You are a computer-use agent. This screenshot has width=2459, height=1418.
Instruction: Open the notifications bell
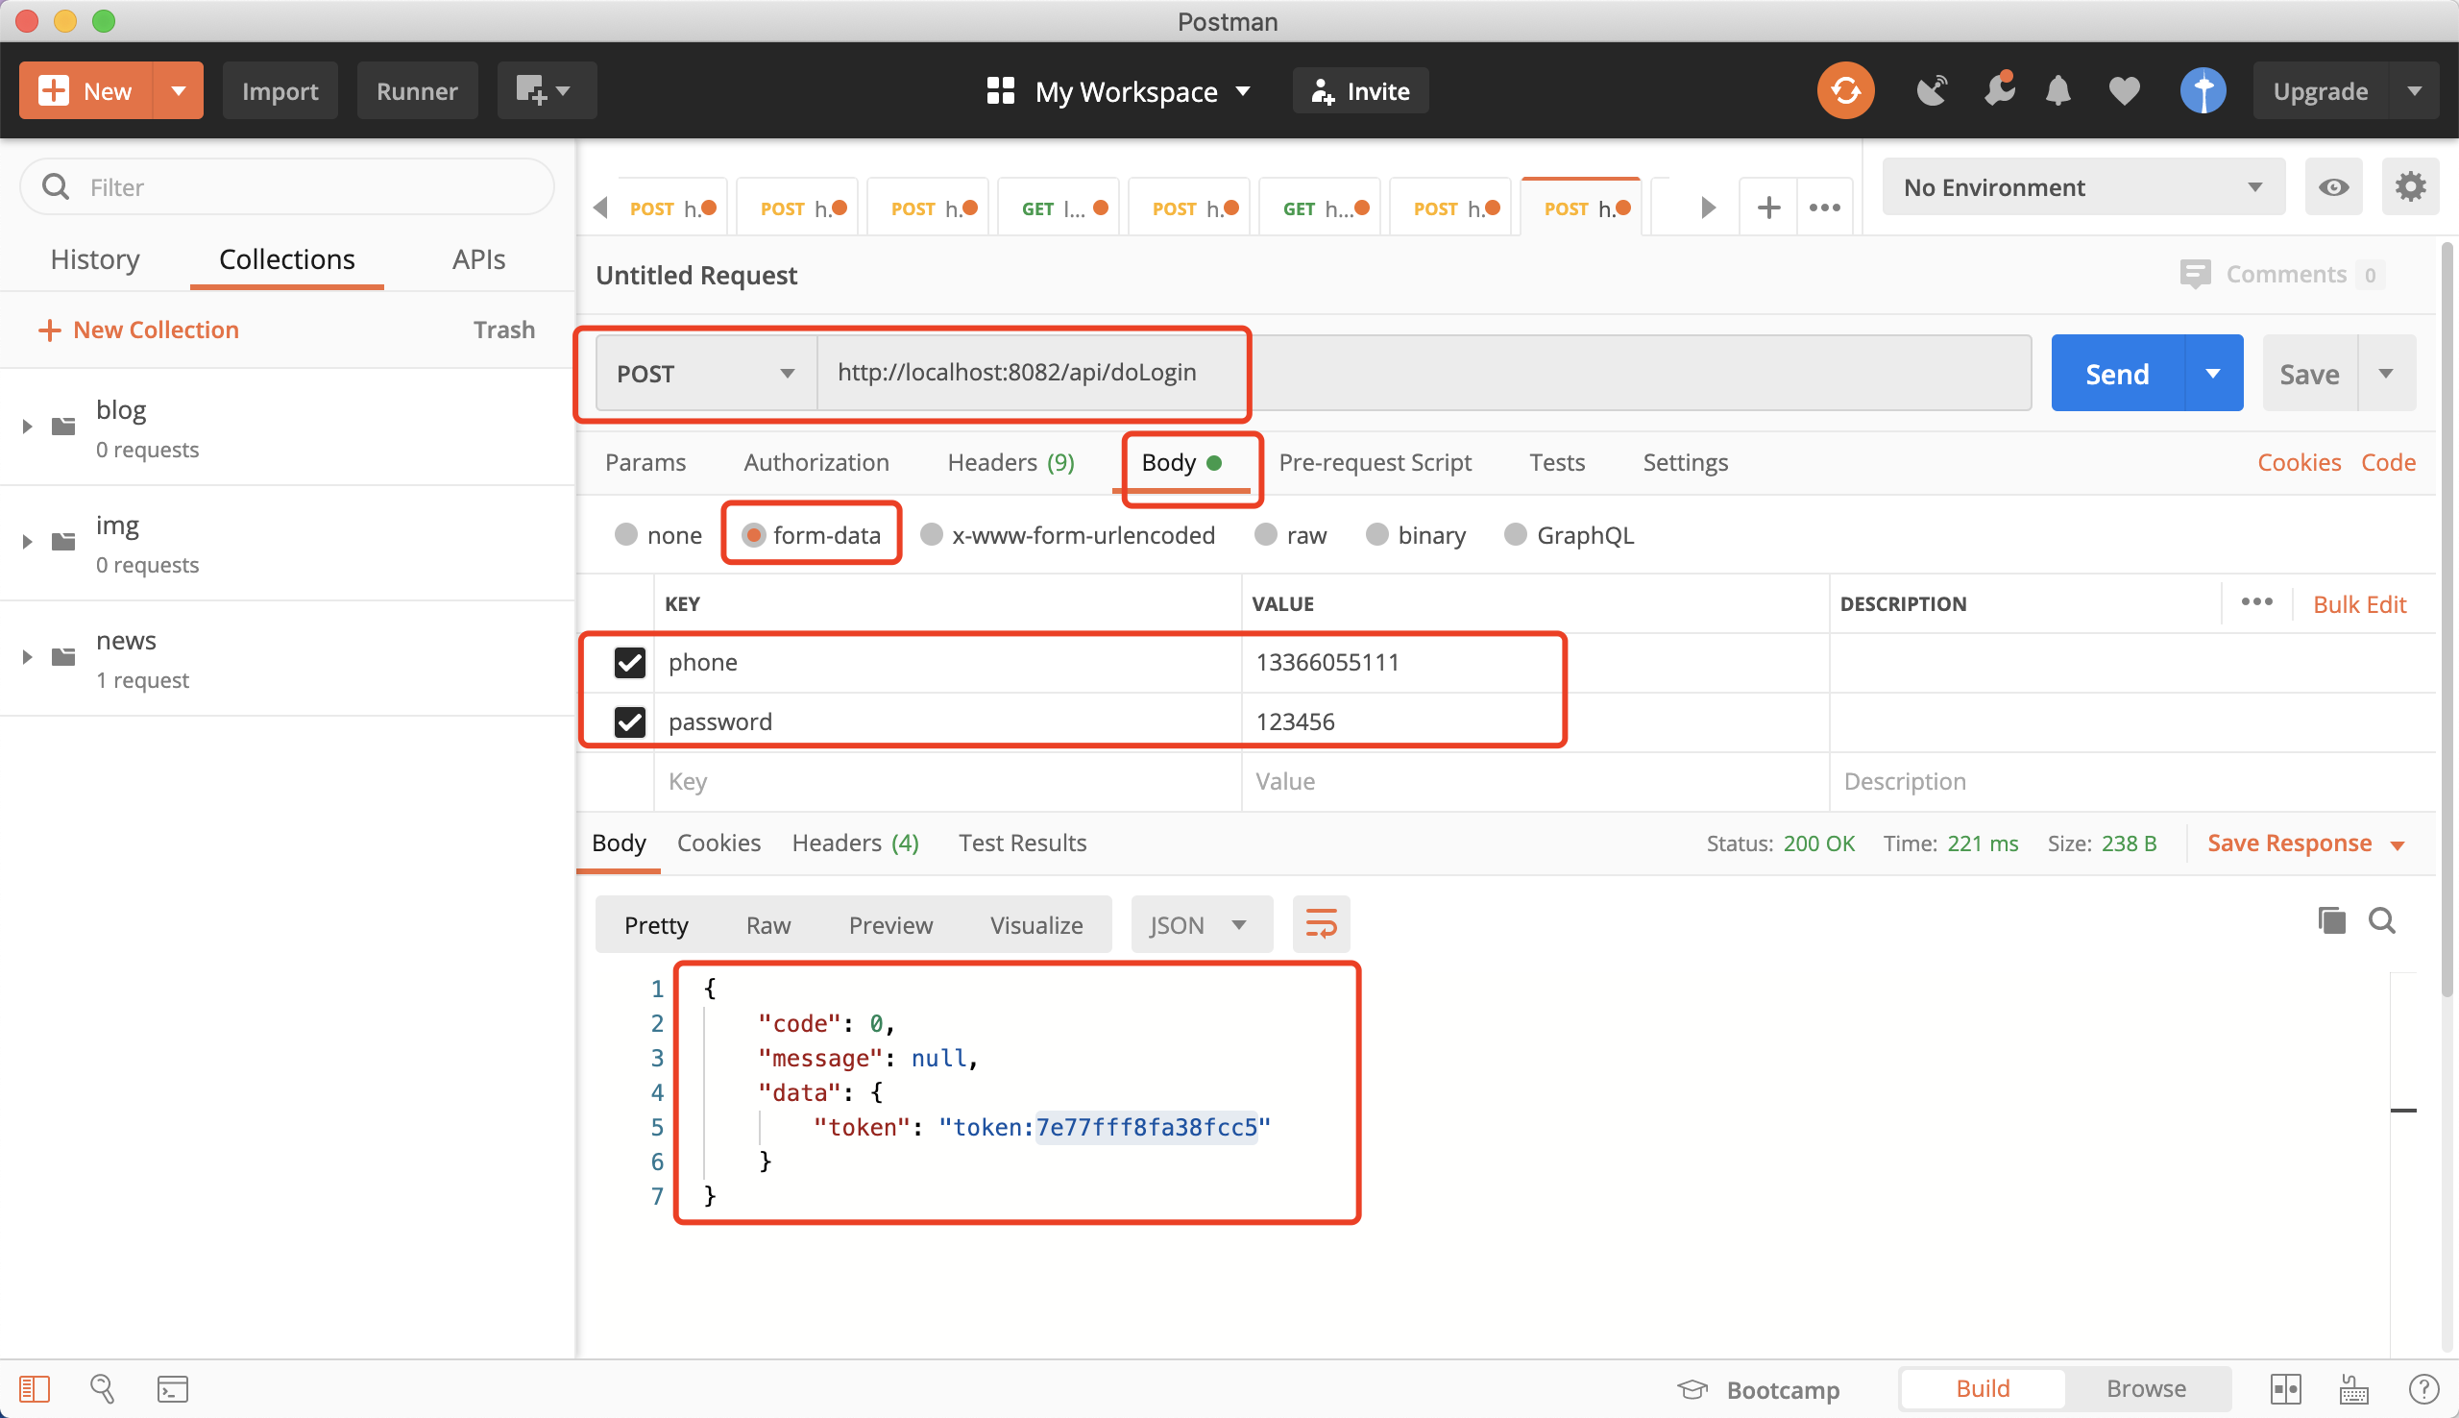(x=2057, y=90)
